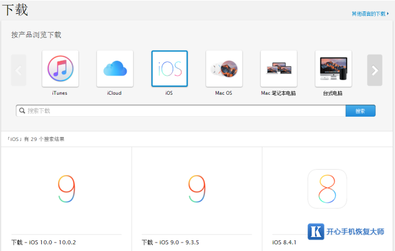Choose the iOS product tile

point(169,69)
